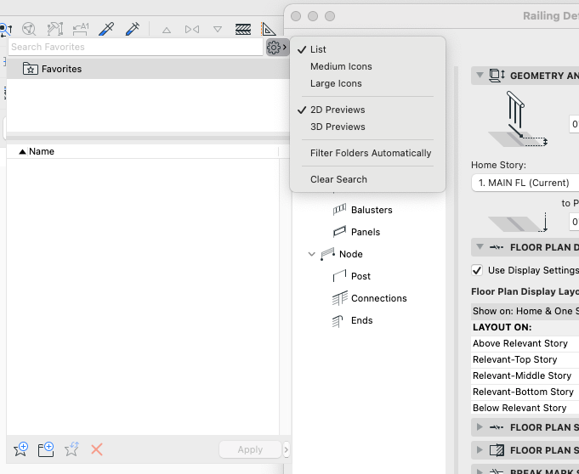
Task: Click the Inject Parameters syringe icon
Action: [x=132, y=29]
